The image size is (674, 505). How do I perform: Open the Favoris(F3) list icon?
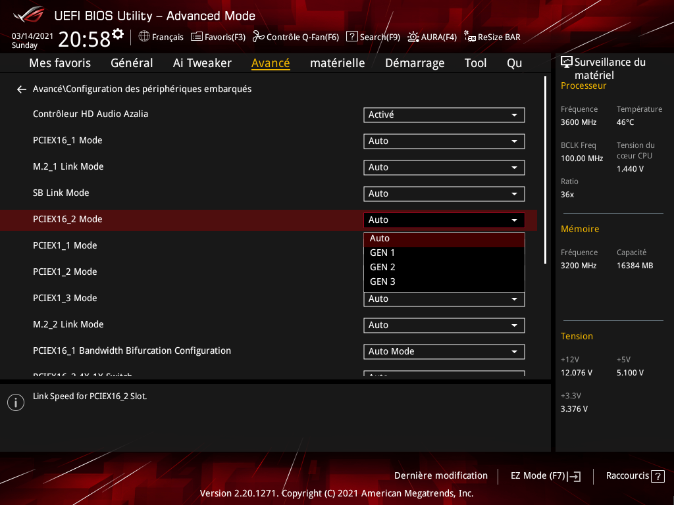(x=196, y=37)
